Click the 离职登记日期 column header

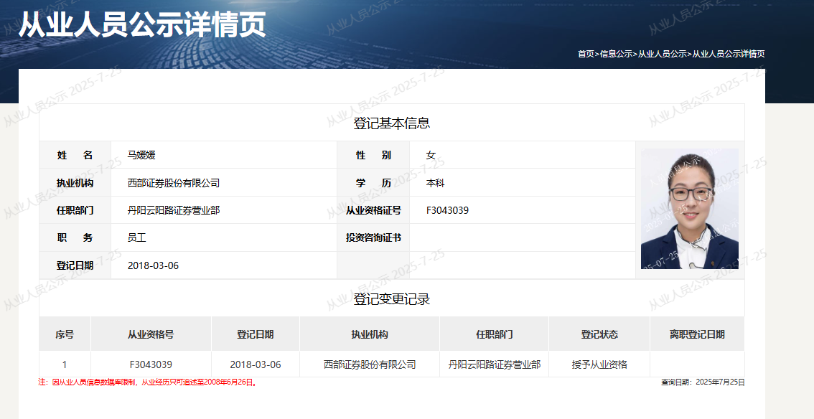click(x=697, y=334)
